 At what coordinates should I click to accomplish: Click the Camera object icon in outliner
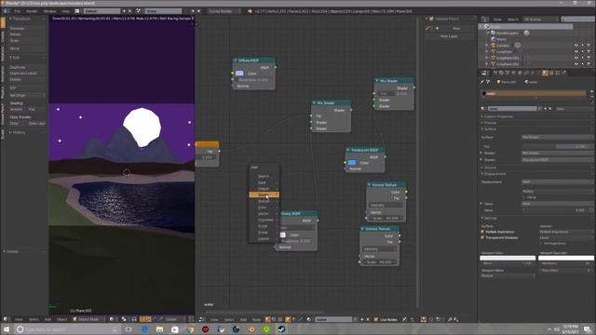pos(494,46)
